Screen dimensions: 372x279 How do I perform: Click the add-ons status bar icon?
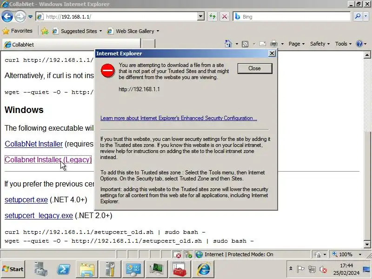[188, 254]
